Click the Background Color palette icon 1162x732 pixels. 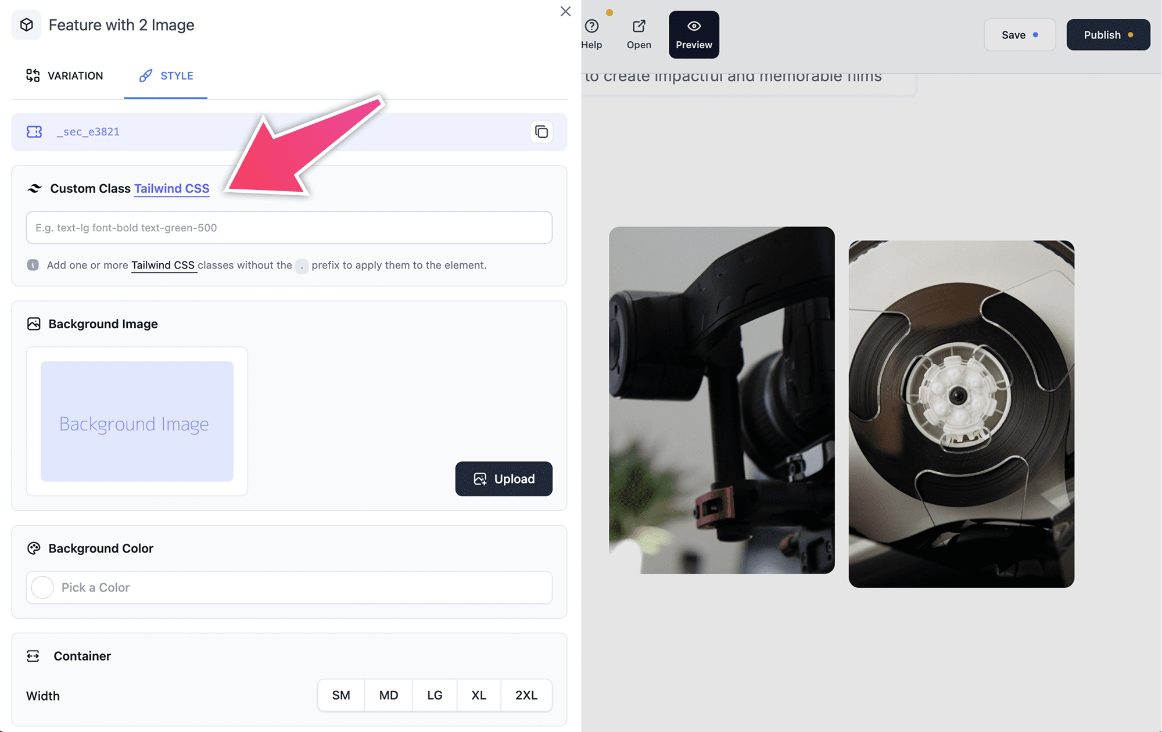pos(34,548)
